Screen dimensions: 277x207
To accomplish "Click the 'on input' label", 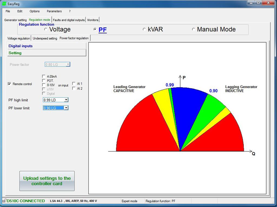I will pos(63,85).
